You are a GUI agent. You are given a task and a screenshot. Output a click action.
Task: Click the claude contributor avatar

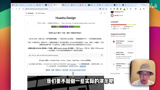click(x=112, y=15)
